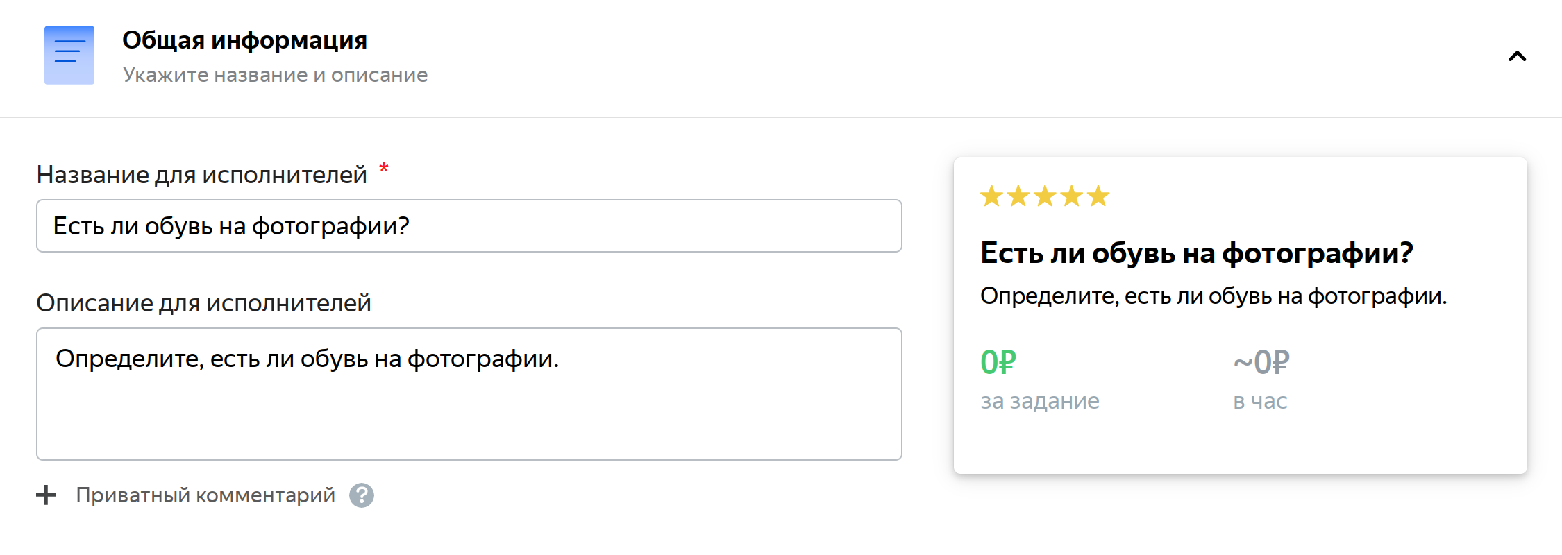Click the Укажите название и описание subtitle

(x=275, y=75)
